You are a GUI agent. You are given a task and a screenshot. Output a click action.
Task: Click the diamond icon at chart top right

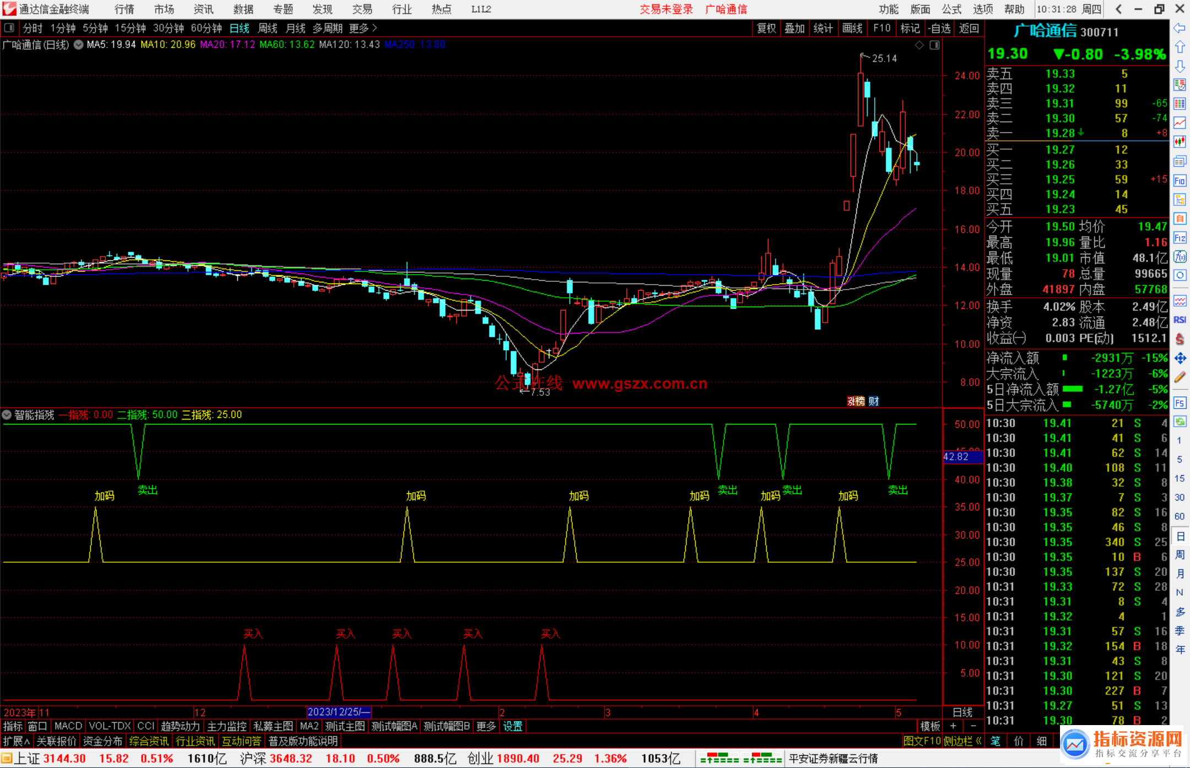[919, 45]
